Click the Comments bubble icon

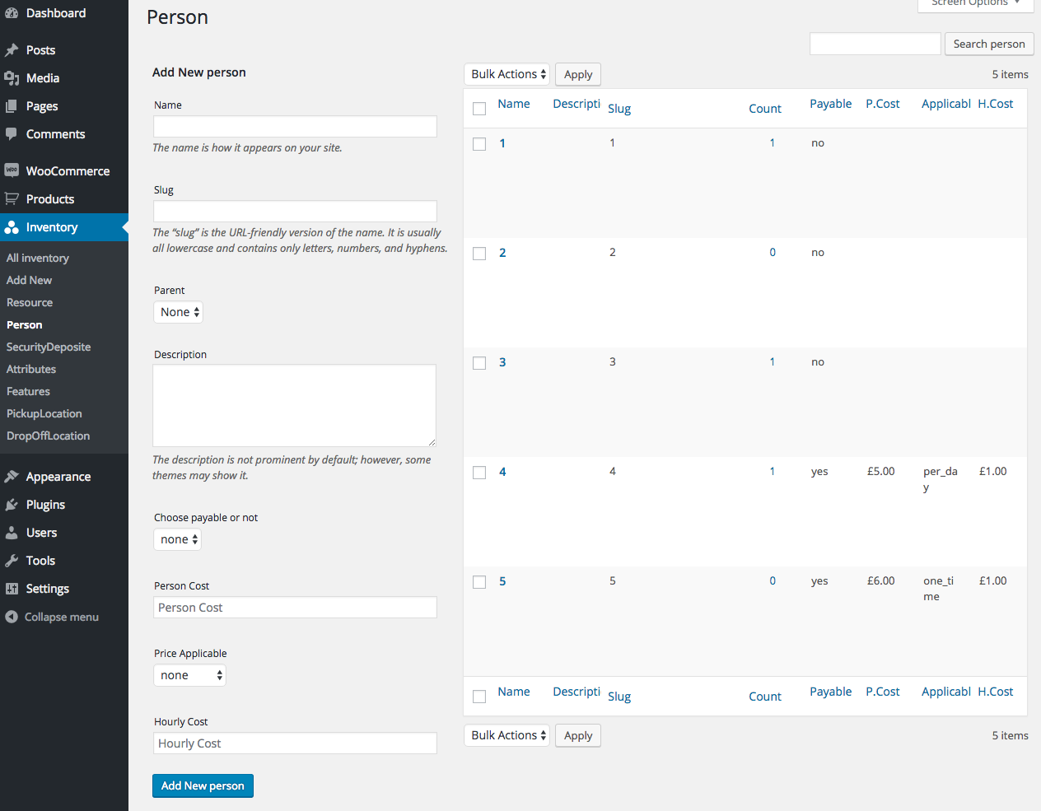pos(12,134)
